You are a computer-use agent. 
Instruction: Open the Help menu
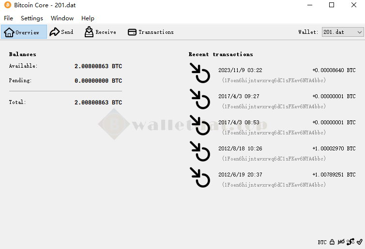pyautogui.click(x=88, y=18)
